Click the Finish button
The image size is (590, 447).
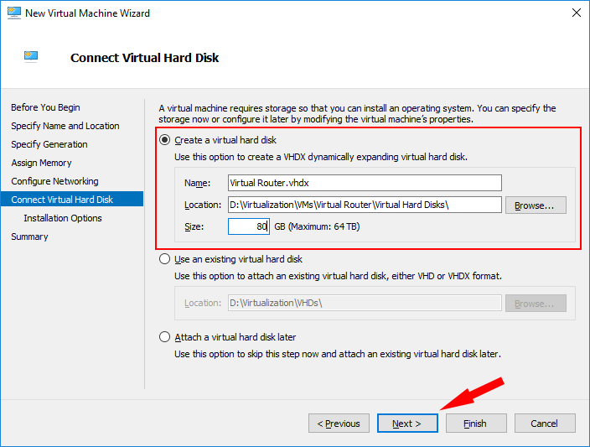(x=476, y=424)
